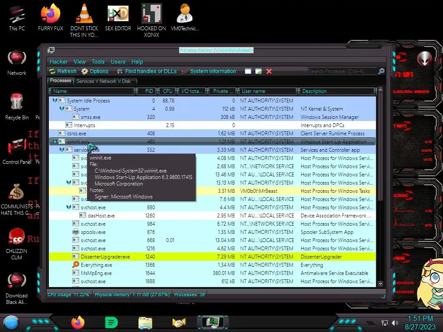443x332 pixels.
Task: Click the search magnifier icon
Action: (x=381, y=71)
